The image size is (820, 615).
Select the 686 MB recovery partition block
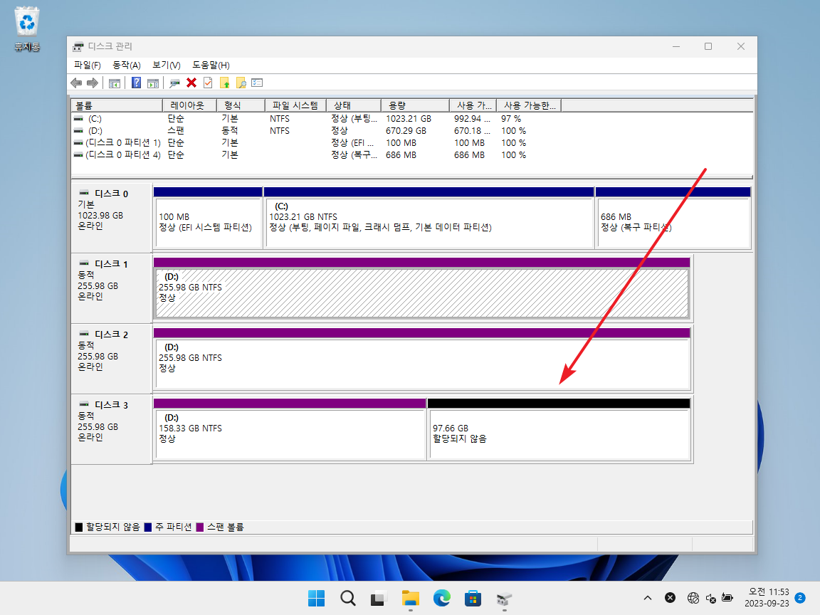point(673,218)
